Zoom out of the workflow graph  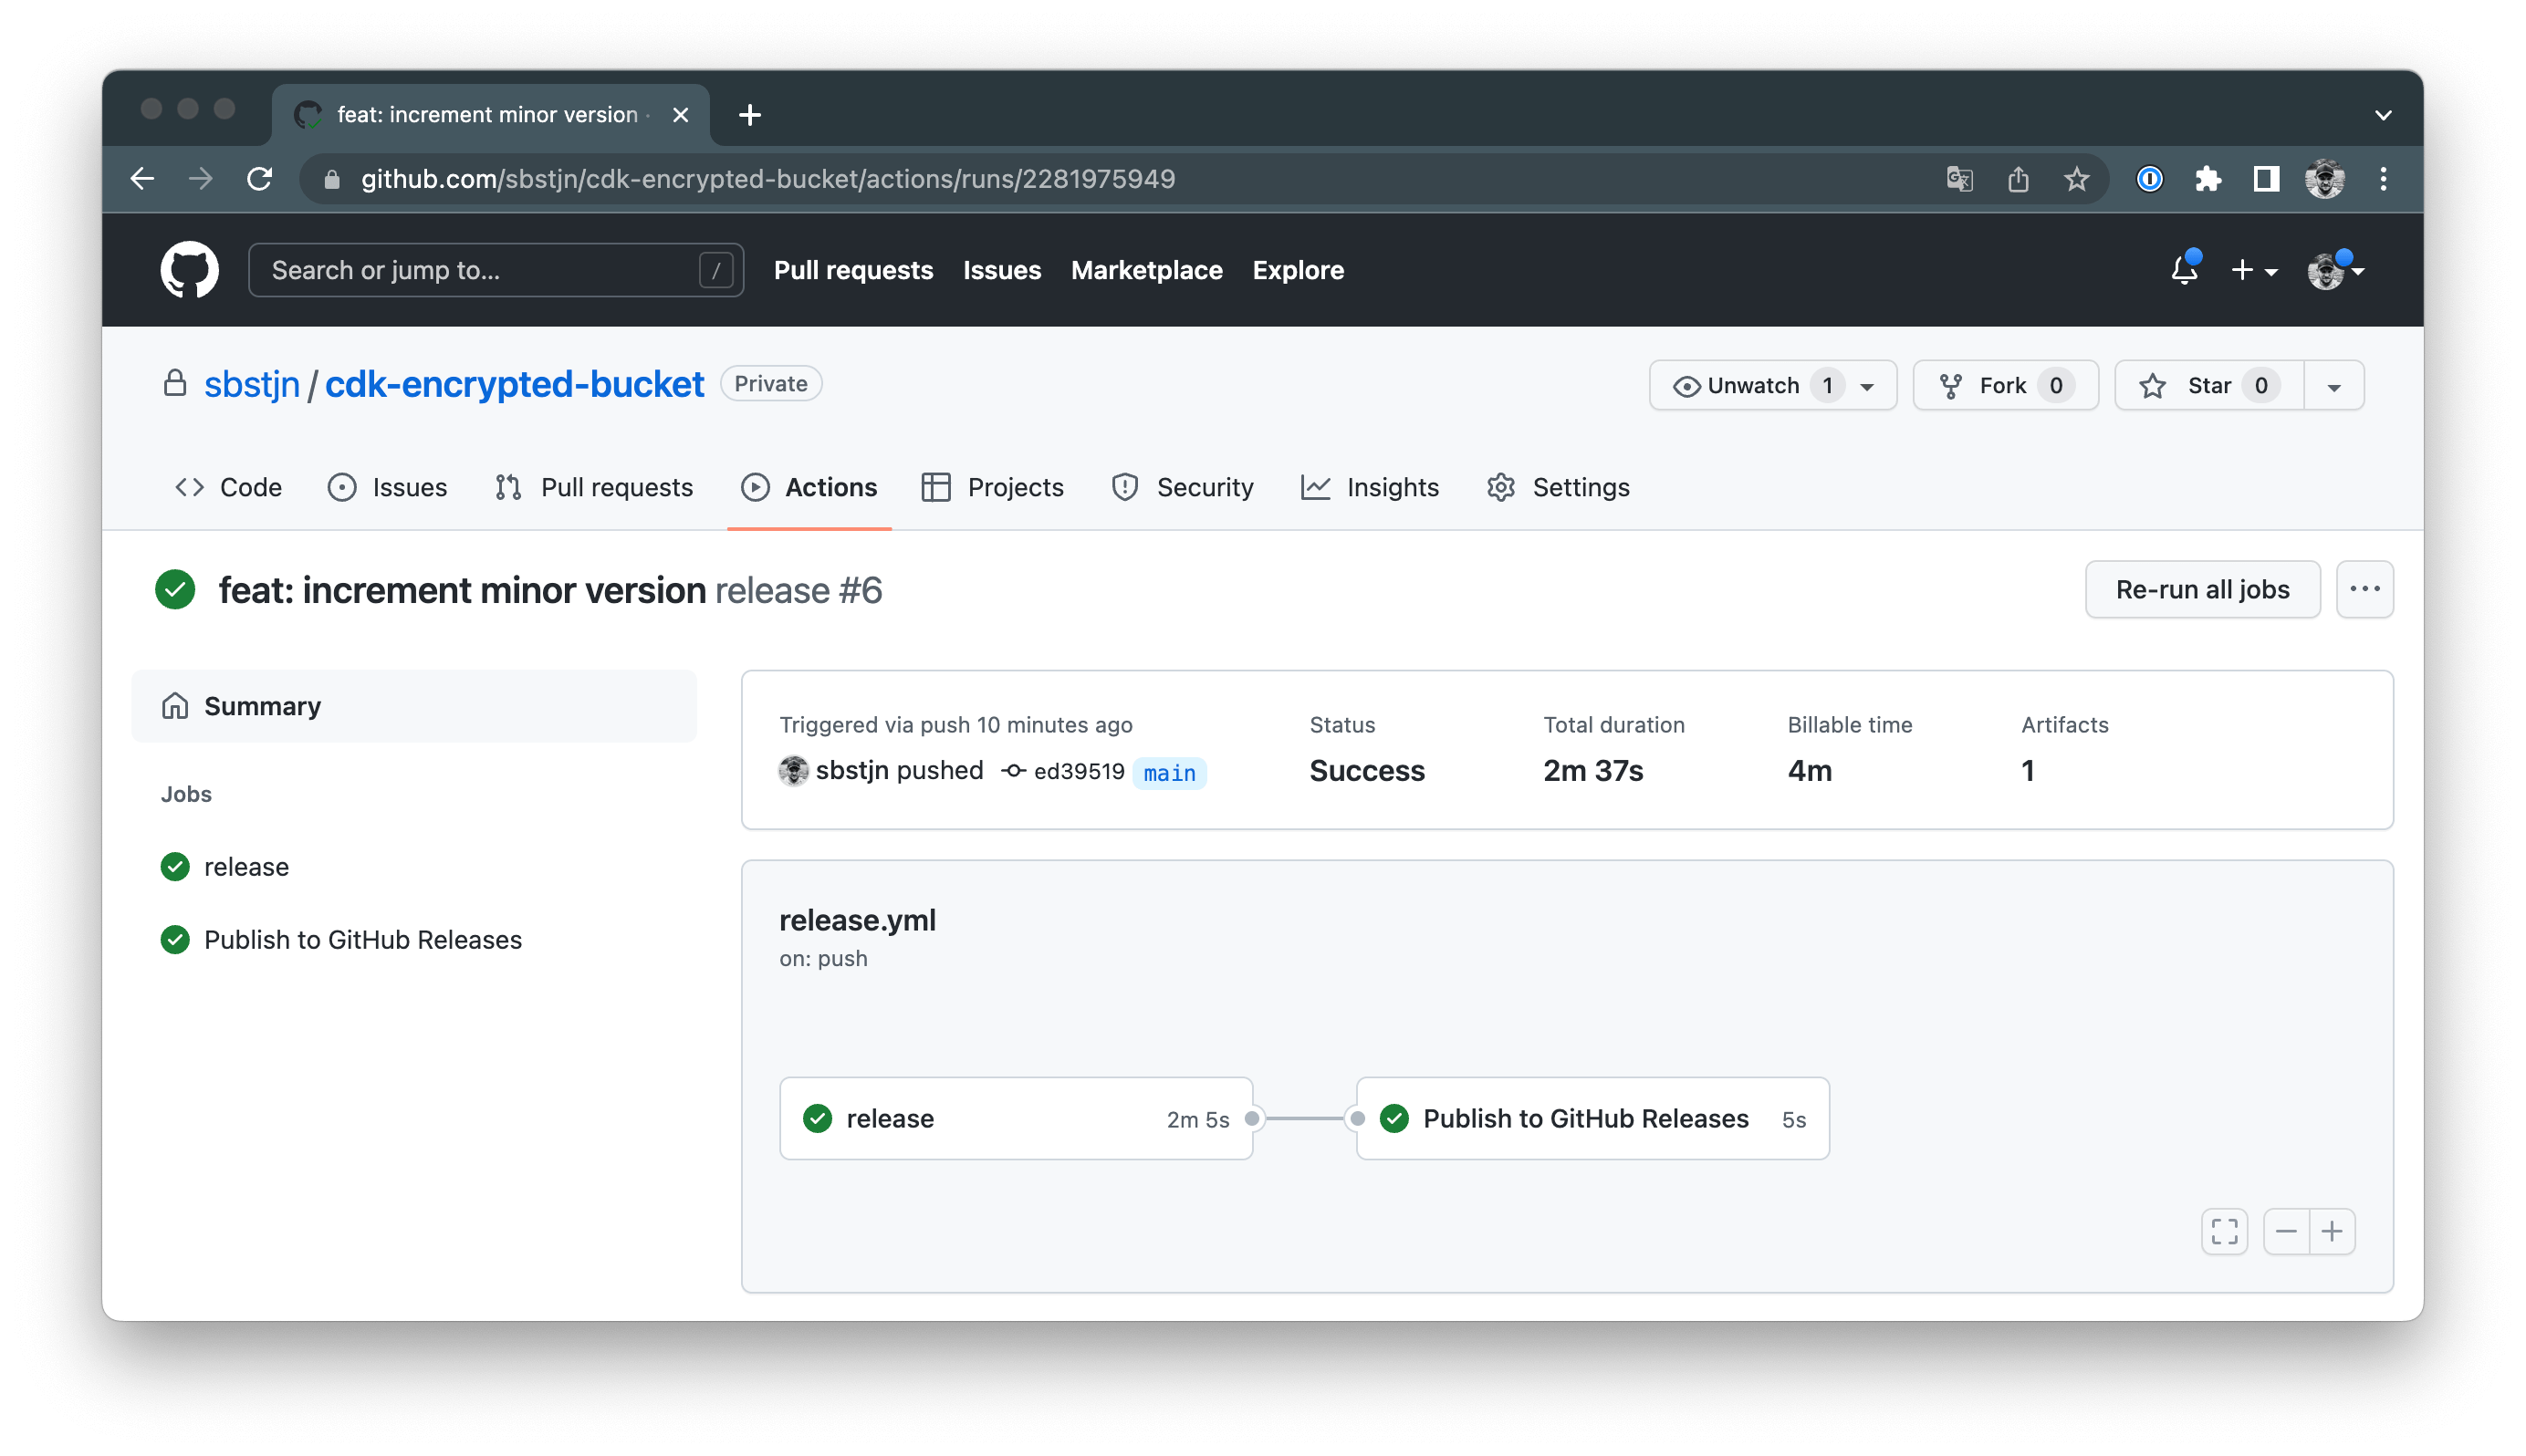click(2286, 1231)
